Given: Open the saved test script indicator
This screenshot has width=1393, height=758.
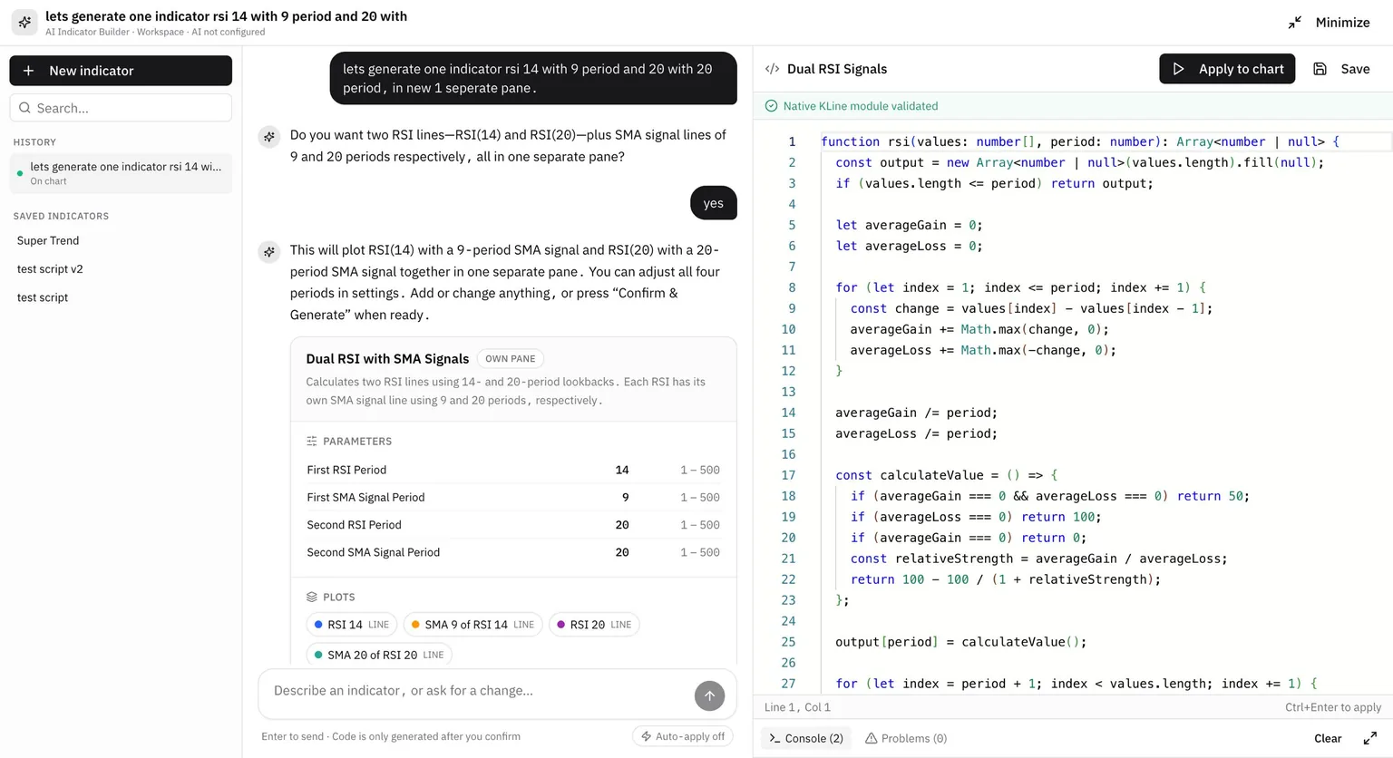Looking at the screenshot, I should (x=43, y=297).
